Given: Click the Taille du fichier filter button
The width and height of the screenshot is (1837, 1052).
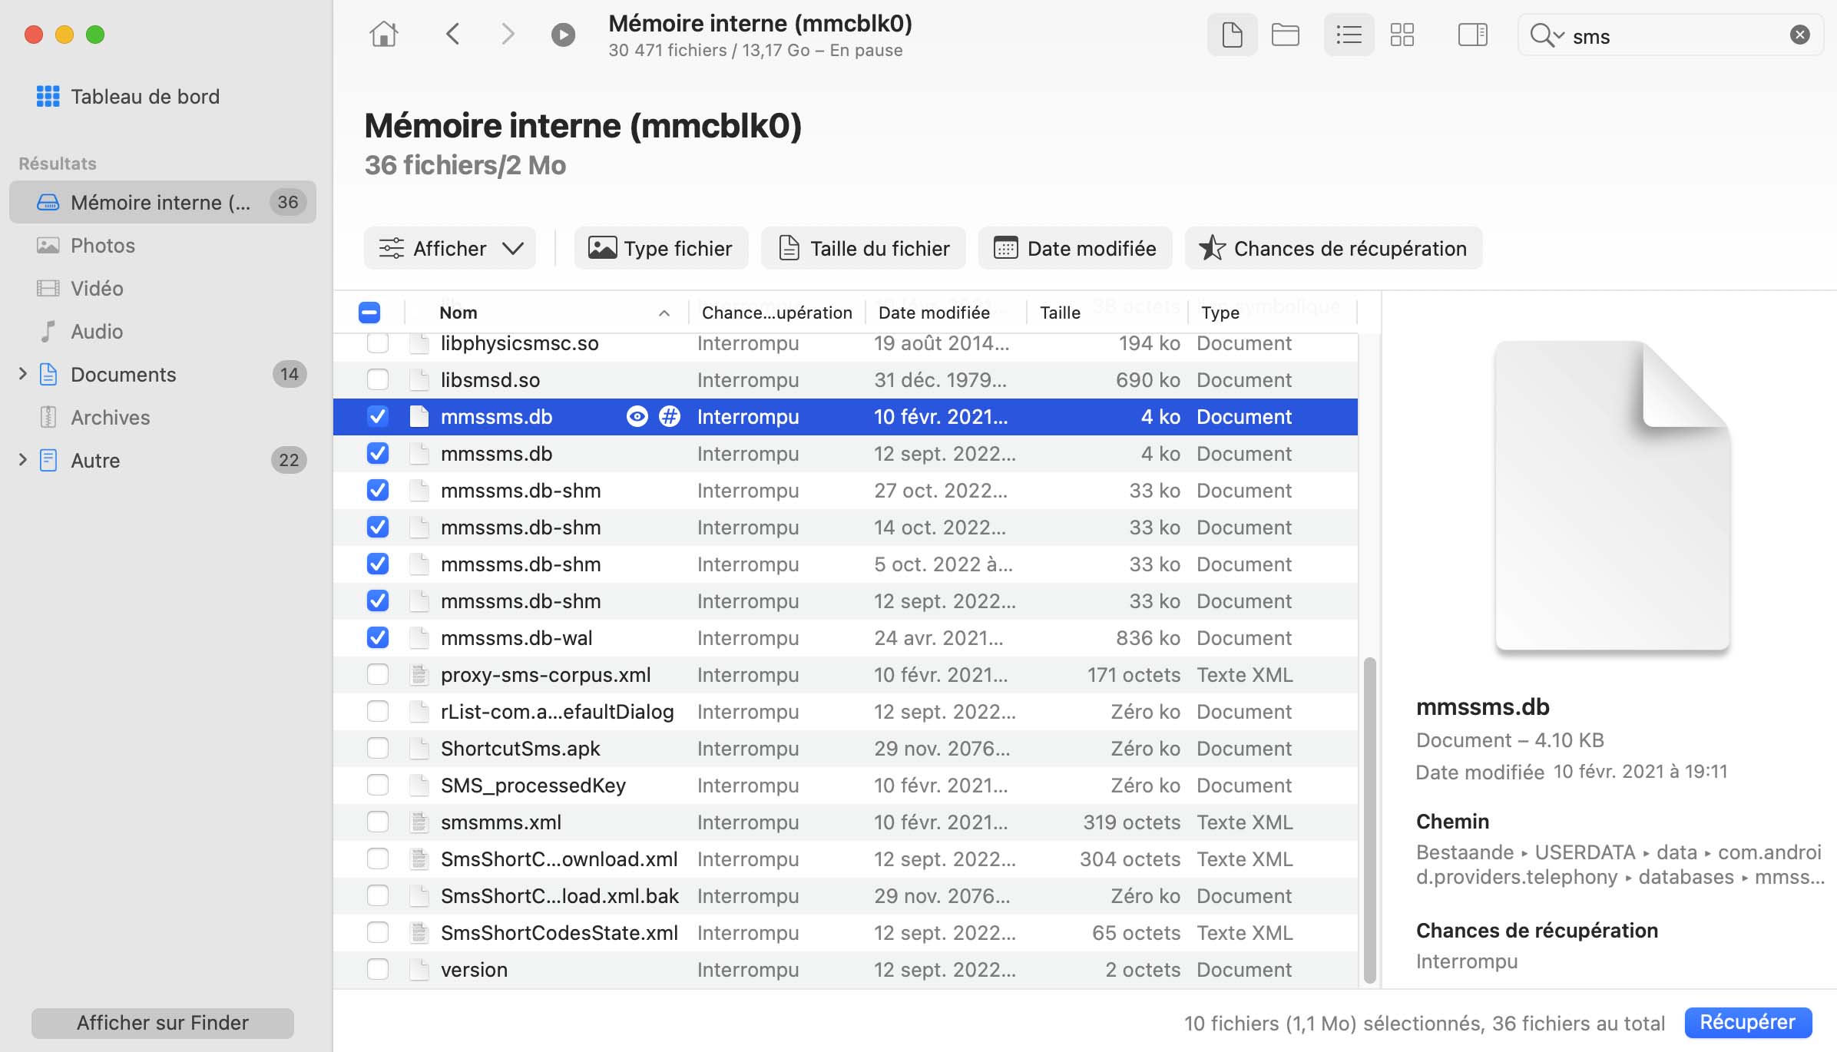Looking at the screenshot, I should 864,249.
